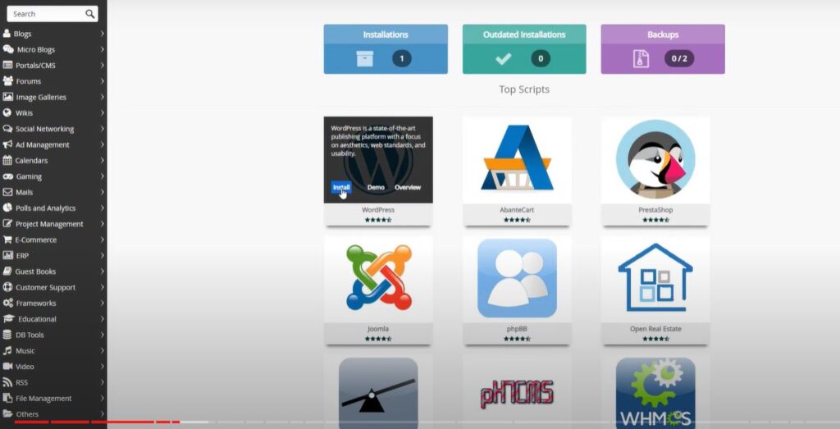The height and width of the screenshot is (429, 840).
Task: Click the Calendars icon
Action: click(x=7, y=160)
